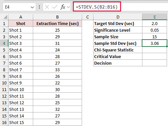Click the extraction time 24 cell
This screenshot has height=126, width=168.
tap(57, 50)
